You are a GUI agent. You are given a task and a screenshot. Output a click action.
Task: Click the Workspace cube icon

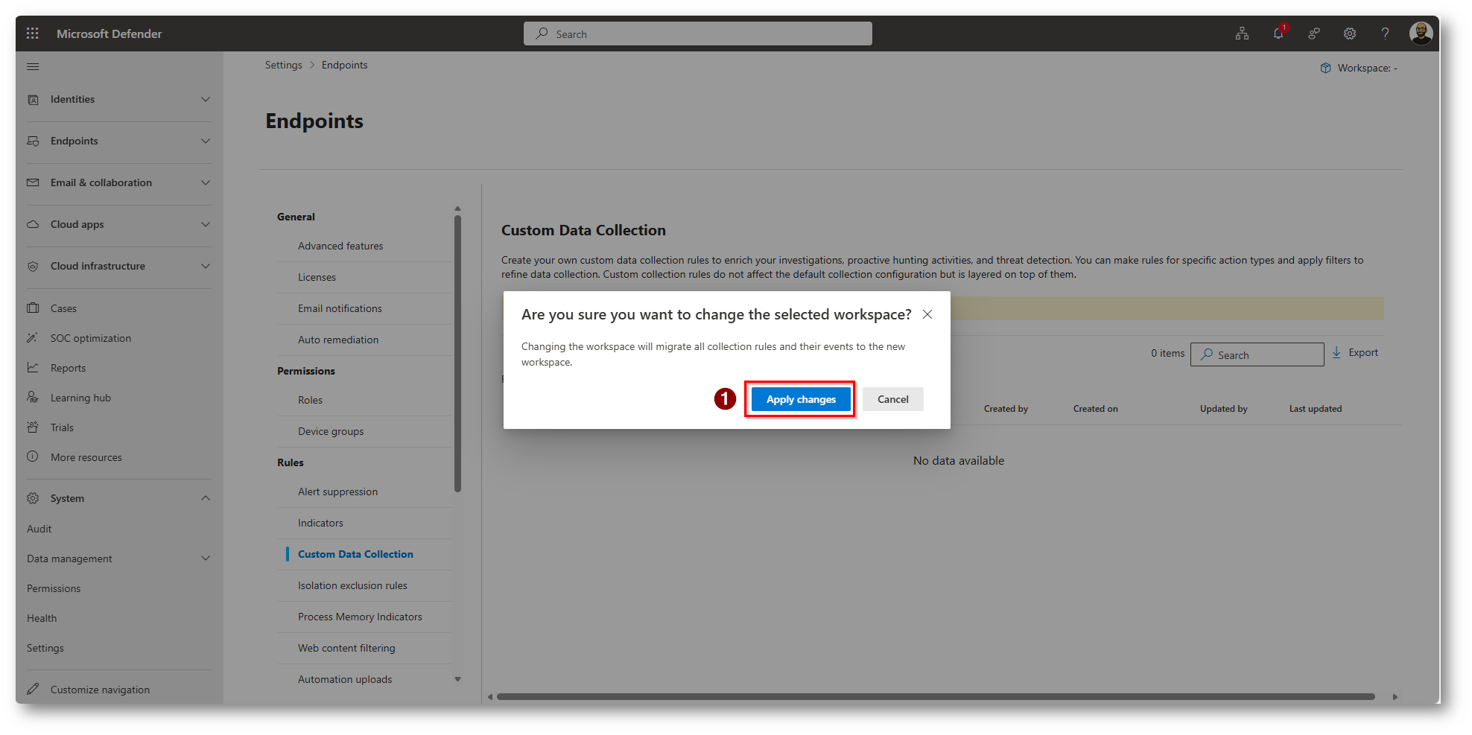click(1325, 69)
